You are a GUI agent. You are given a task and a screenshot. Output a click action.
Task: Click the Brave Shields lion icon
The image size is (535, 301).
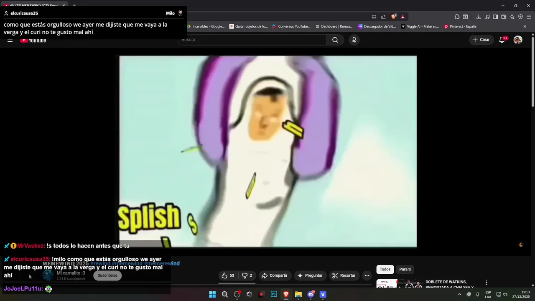394,17
